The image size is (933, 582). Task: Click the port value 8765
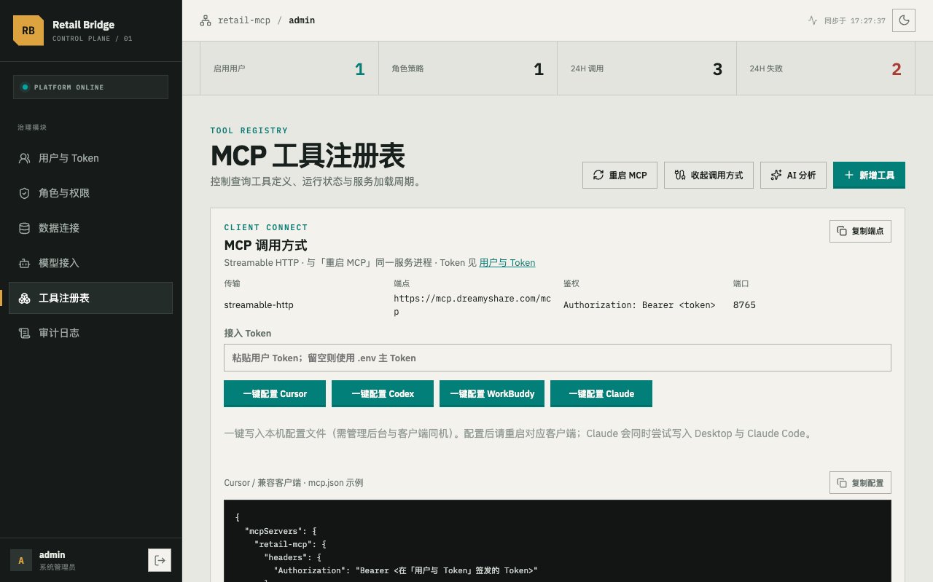(x=744, y=305)
